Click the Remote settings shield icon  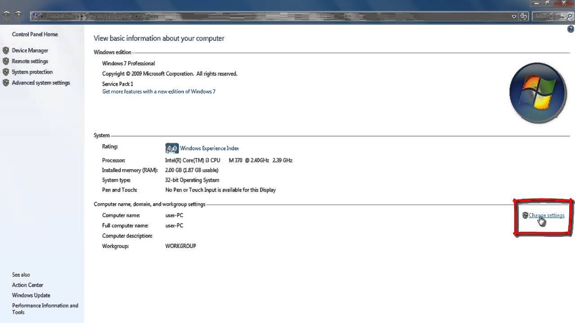pyautogui.click(x=6, y=61)
